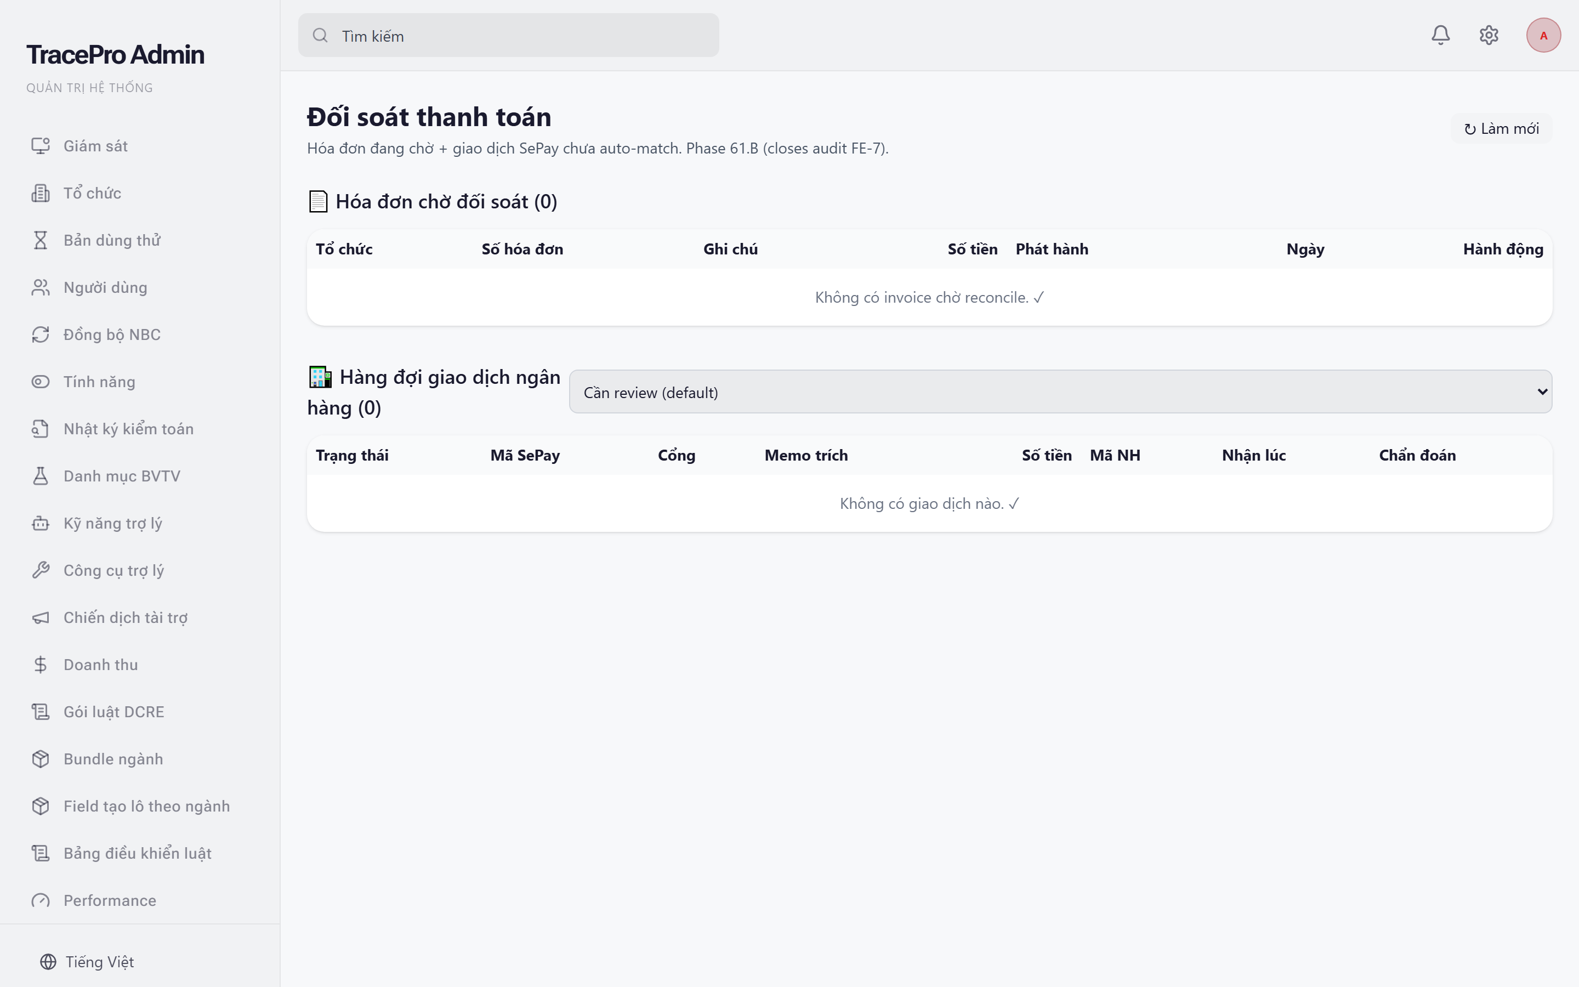Click the Số hóa đơn column header
Viewport: 1579px width, 987px height.
tap(522, 249)
